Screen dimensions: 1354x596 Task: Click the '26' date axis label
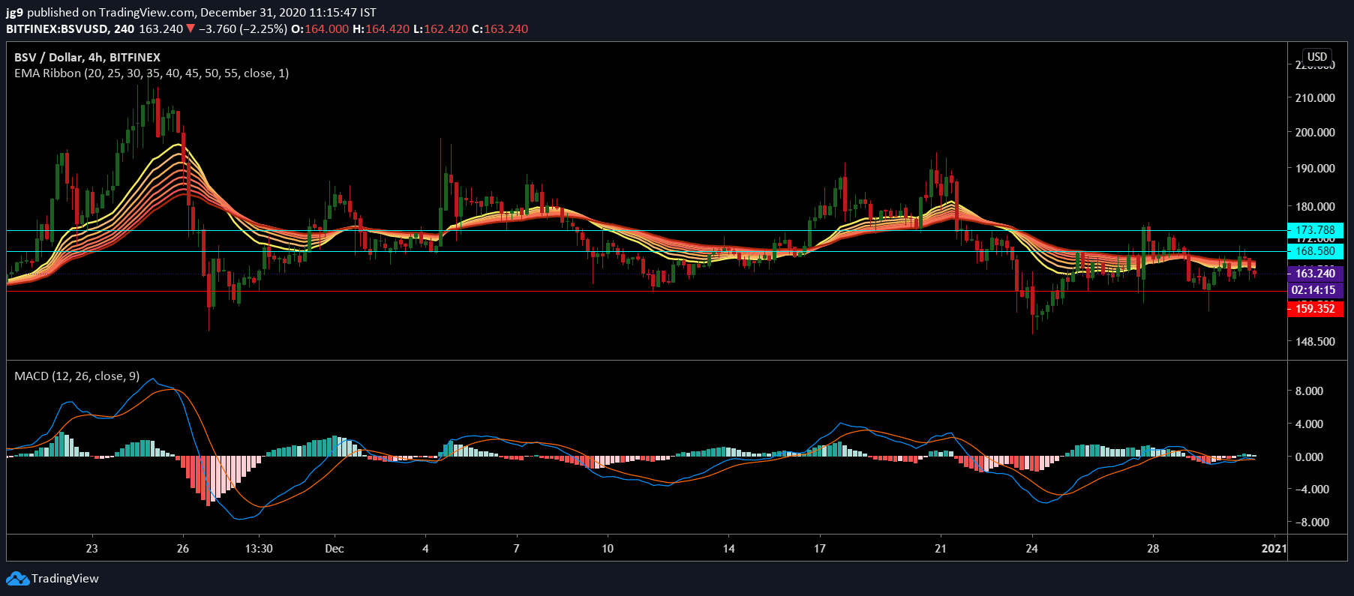(183, 549)
